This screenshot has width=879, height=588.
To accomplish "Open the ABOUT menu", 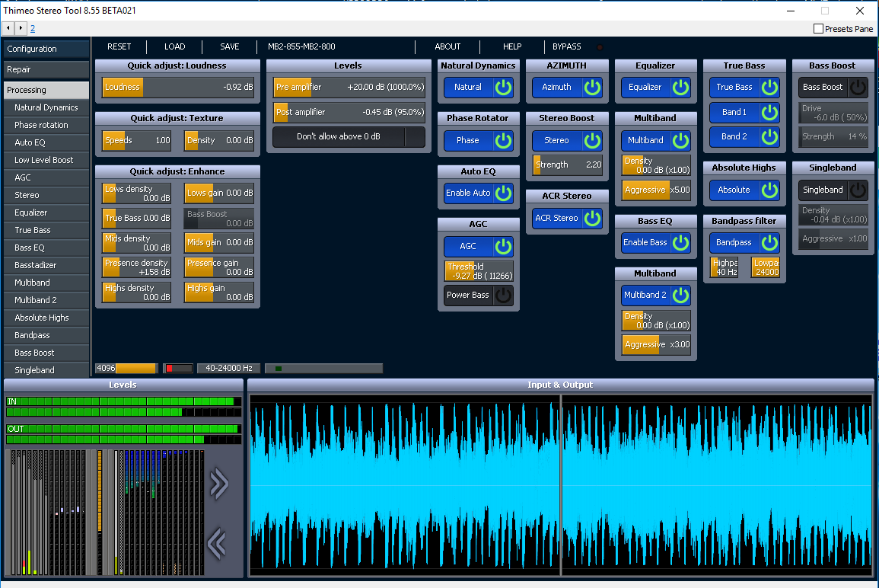I will pyautogui.click(x=448, y=46).
